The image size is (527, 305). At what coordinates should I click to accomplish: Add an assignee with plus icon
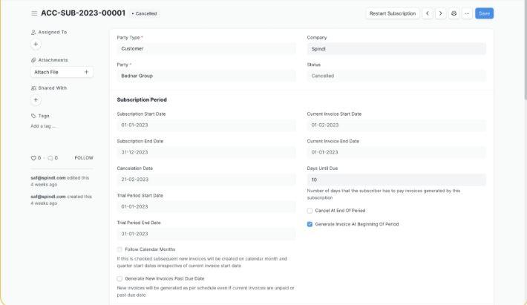click(x=36, y=44)
